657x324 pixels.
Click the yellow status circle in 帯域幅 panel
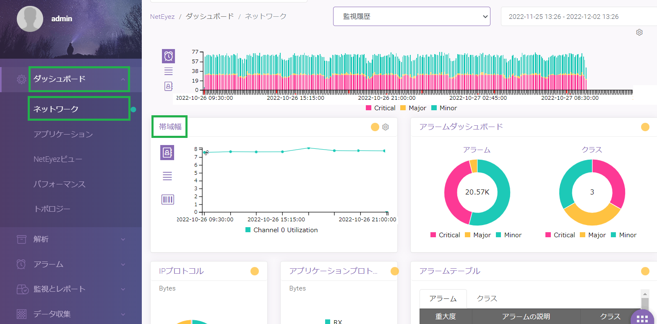pyautogui.click(x=375, y=127)
